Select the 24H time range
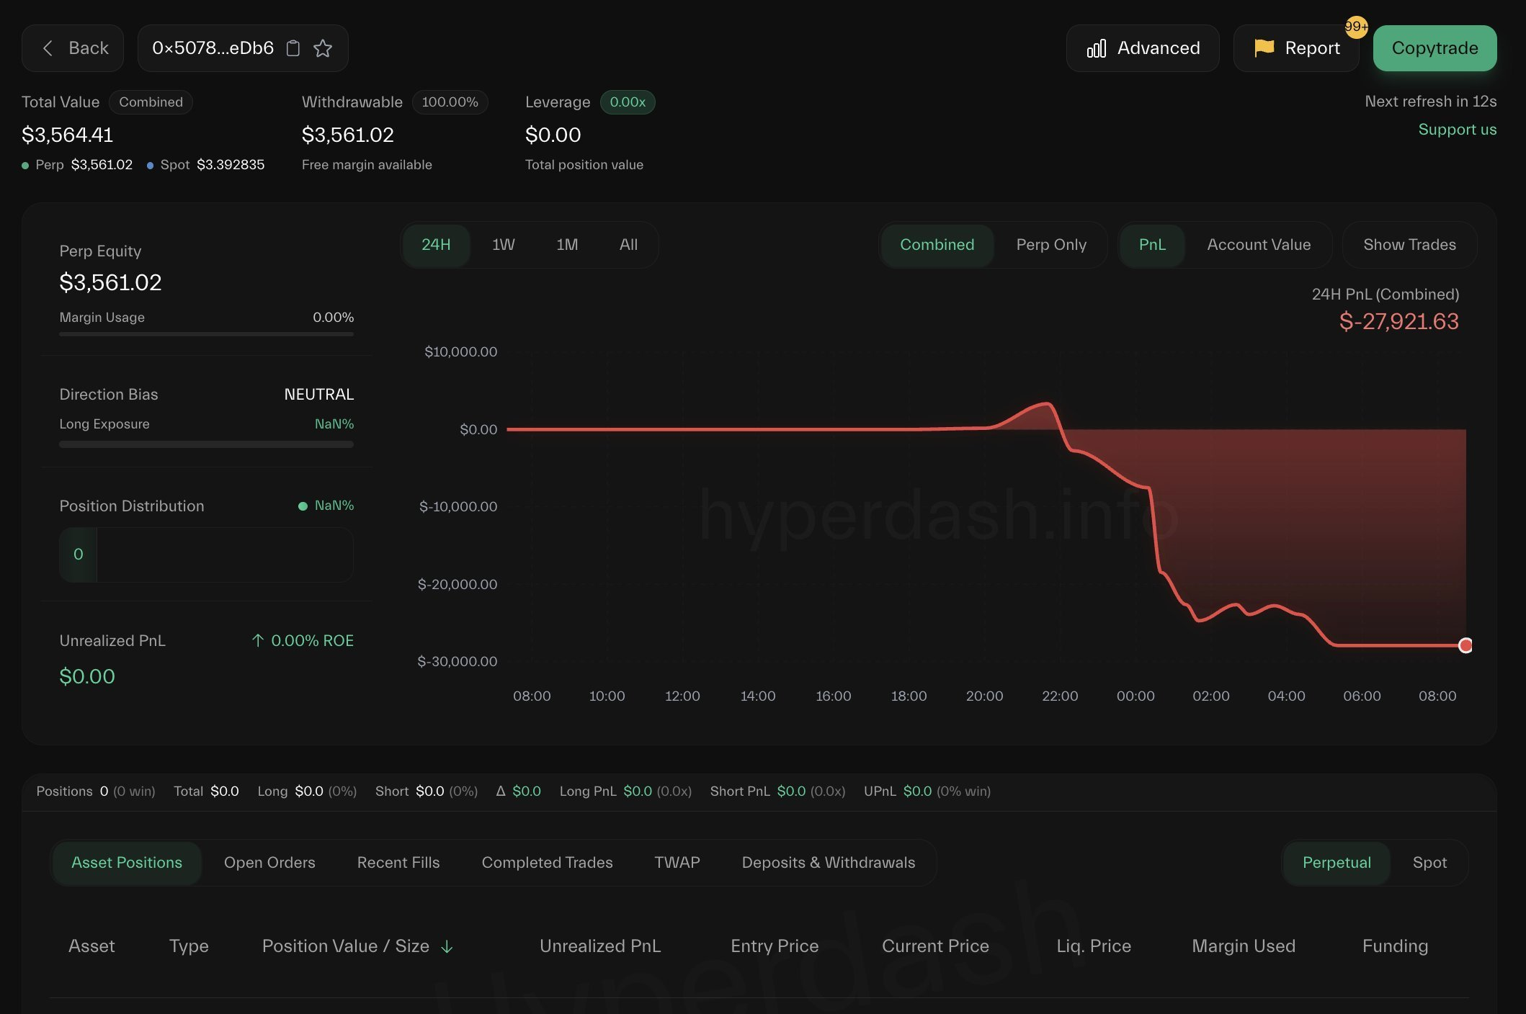This screenshot has width=1526, height=1014. click(x=436, y=245)
